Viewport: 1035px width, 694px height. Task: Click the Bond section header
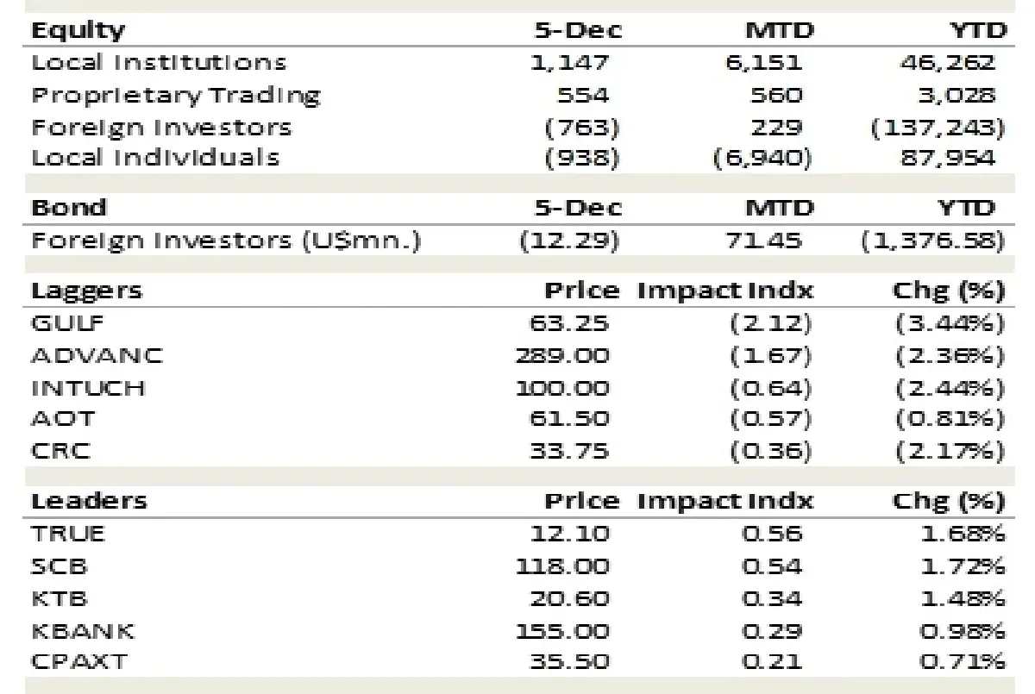(69, 208)
